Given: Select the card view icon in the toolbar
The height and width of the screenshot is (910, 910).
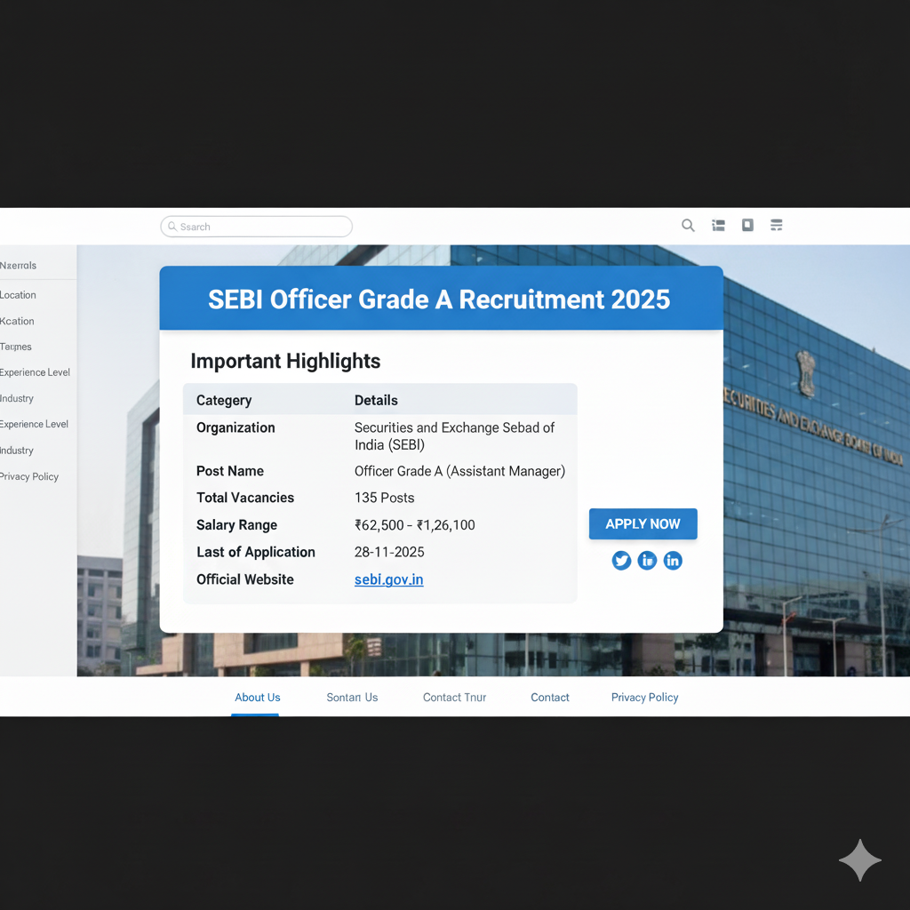Looking at the screenshot, I should tap(747, 225).
